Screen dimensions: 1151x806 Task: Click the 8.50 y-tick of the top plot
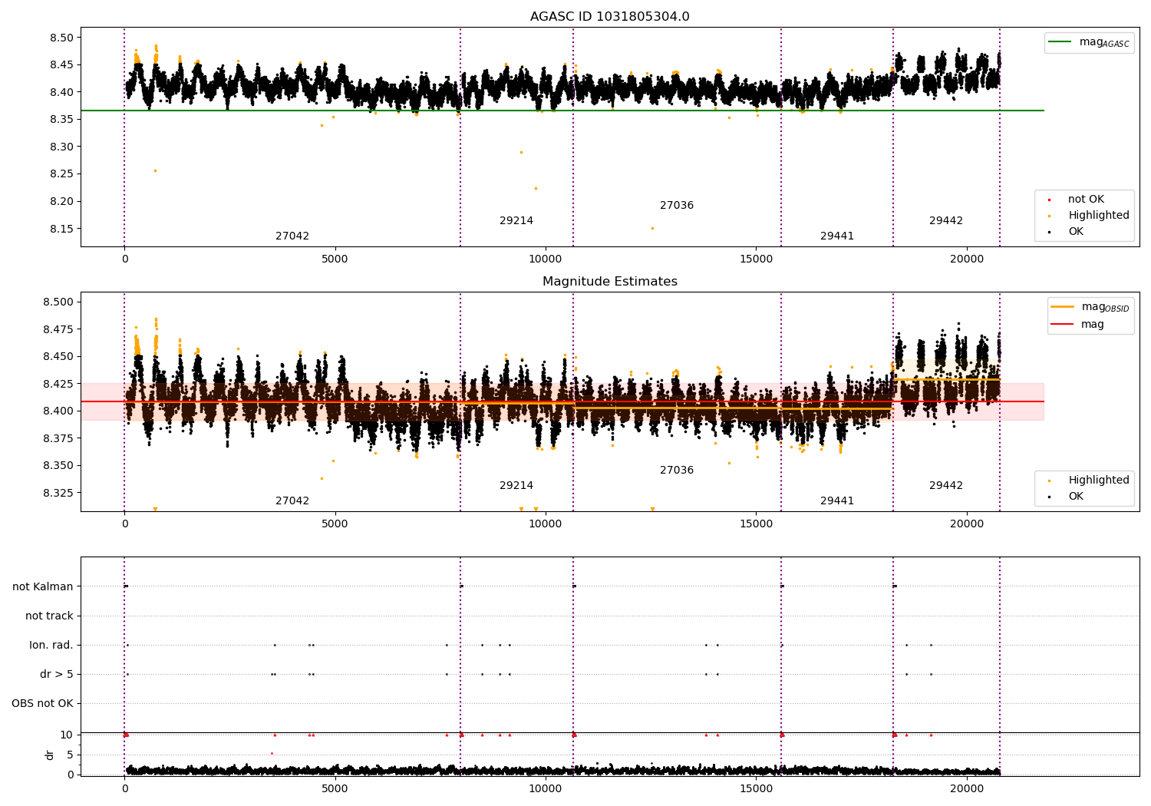point(61,38)
